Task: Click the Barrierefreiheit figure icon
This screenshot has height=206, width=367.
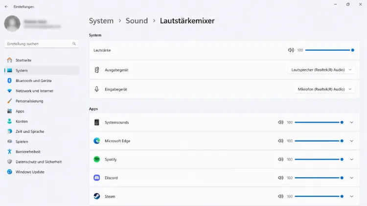Action: (x=9, y=152)
